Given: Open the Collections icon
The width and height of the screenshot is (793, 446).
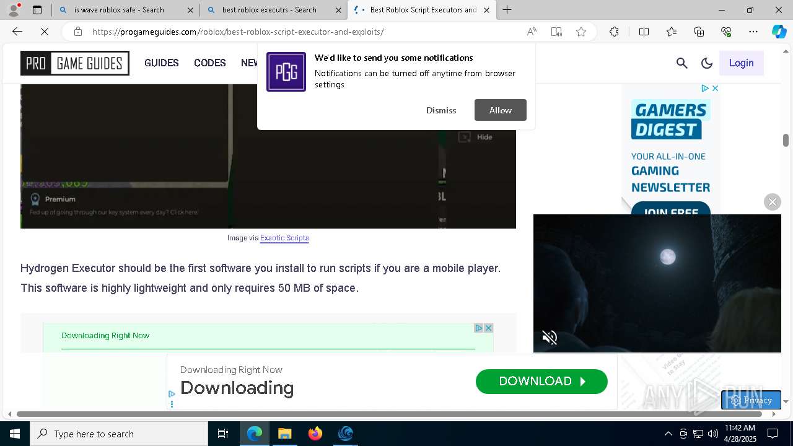Looking at the screenshot, I should pos(699,32).
